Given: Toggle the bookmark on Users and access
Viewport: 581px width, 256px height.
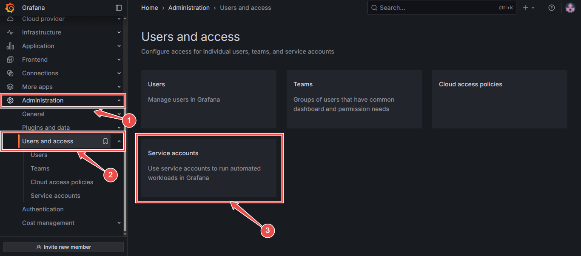Looking at the screenshot, I should [105, 141].
